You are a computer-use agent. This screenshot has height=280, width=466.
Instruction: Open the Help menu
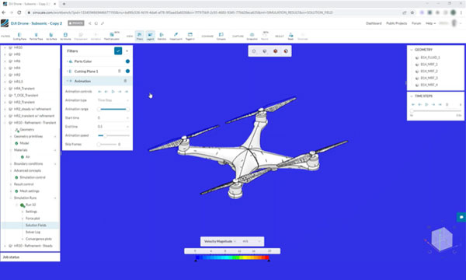430,23
